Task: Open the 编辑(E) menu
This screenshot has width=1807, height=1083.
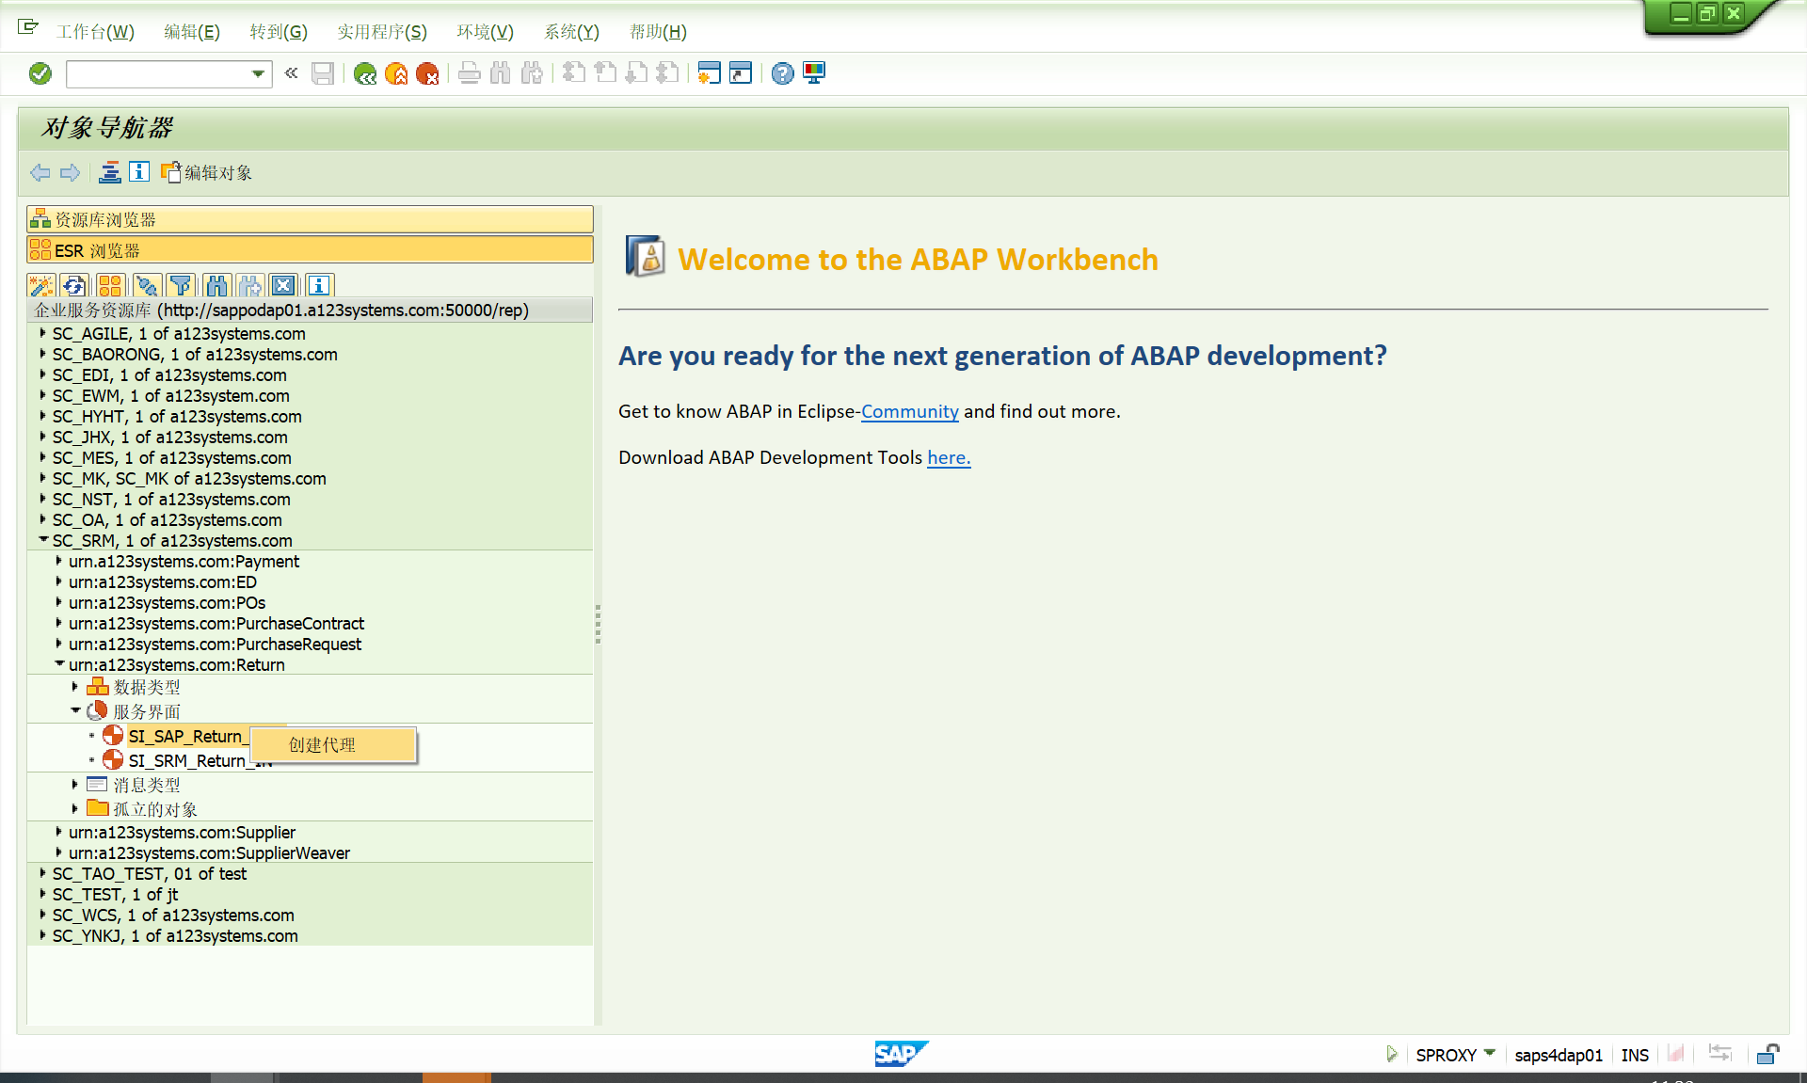Action: click(191, 32)
